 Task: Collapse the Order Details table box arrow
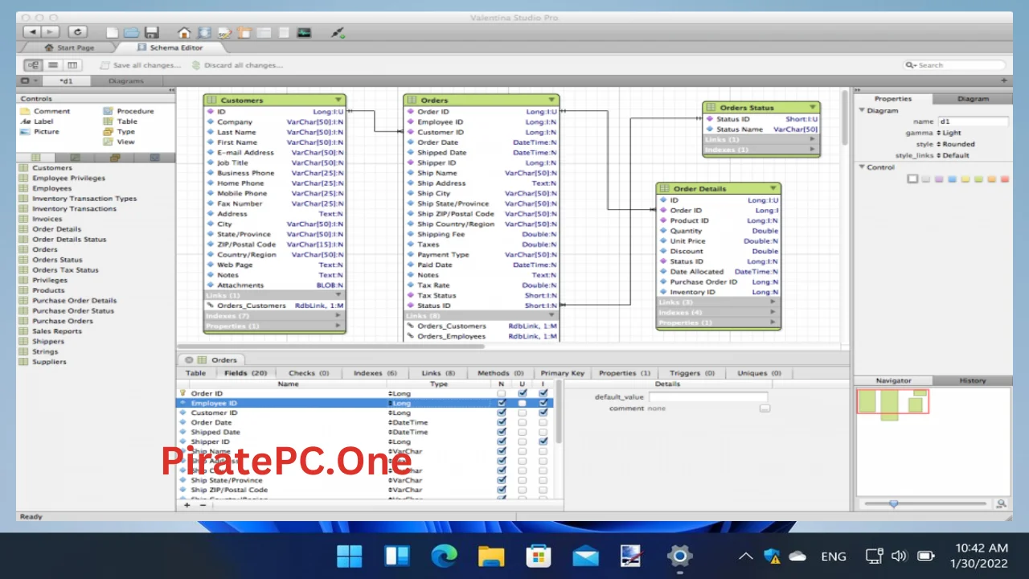click(773, 189)
